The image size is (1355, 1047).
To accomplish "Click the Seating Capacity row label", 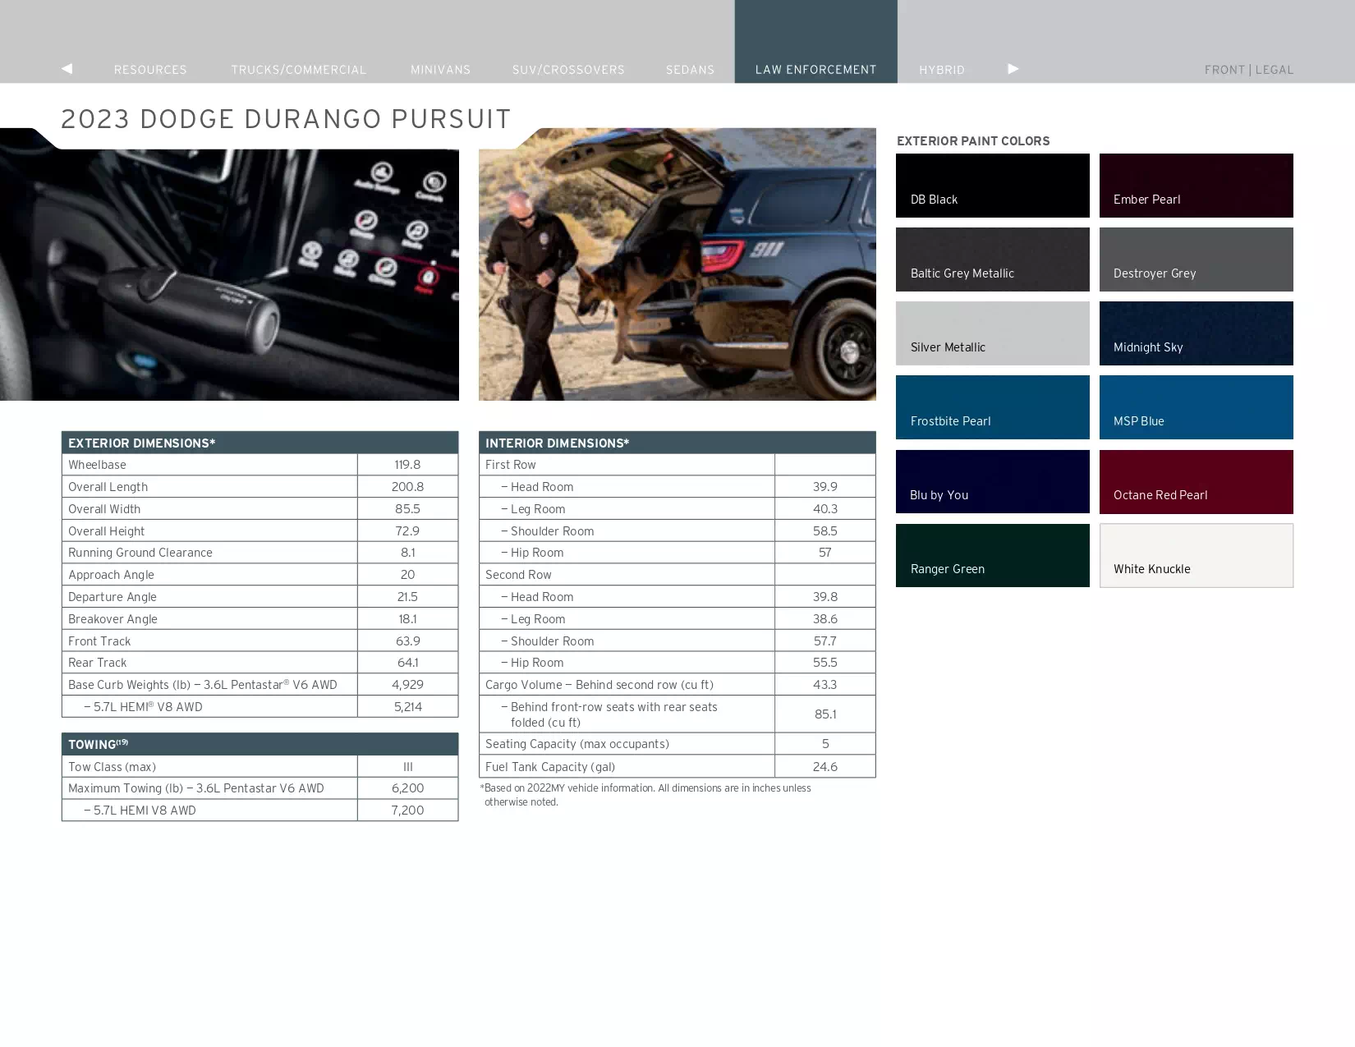I will click(577, 744).
